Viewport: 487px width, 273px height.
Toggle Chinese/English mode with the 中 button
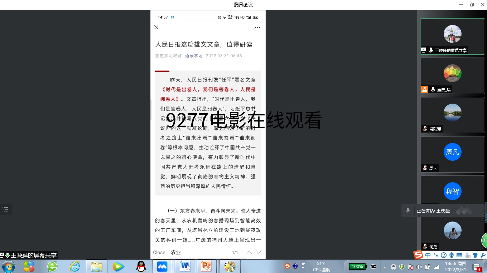(428, 255)
